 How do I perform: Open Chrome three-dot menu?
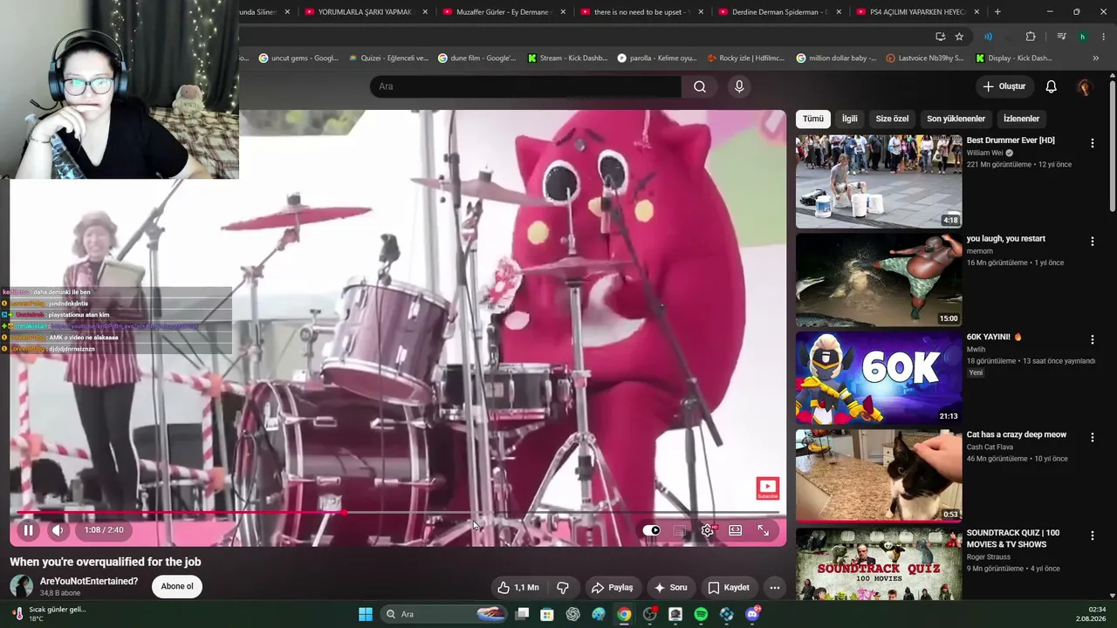pyautogui.click(x=1104, y=37)
